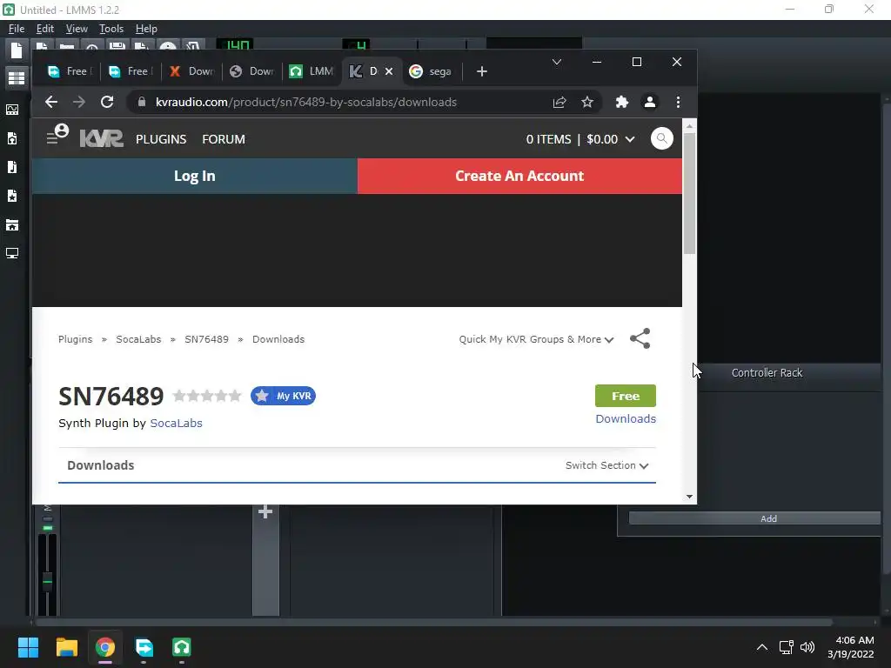This screenshot has width=891, height=668.
Task: Open My Presets sidebar icon in LMMS
Action: (x=12, y=196)
